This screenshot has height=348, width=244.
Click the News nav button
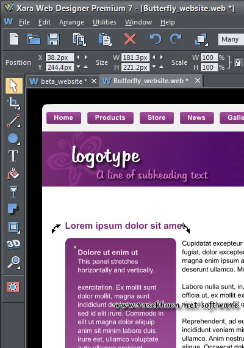coord(196,118)
